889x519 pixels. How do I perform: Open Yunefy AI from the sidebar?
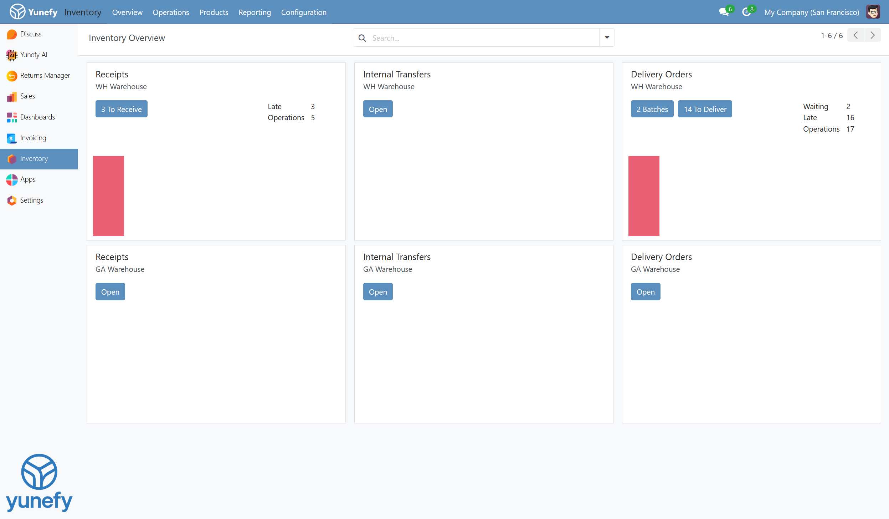34,55
